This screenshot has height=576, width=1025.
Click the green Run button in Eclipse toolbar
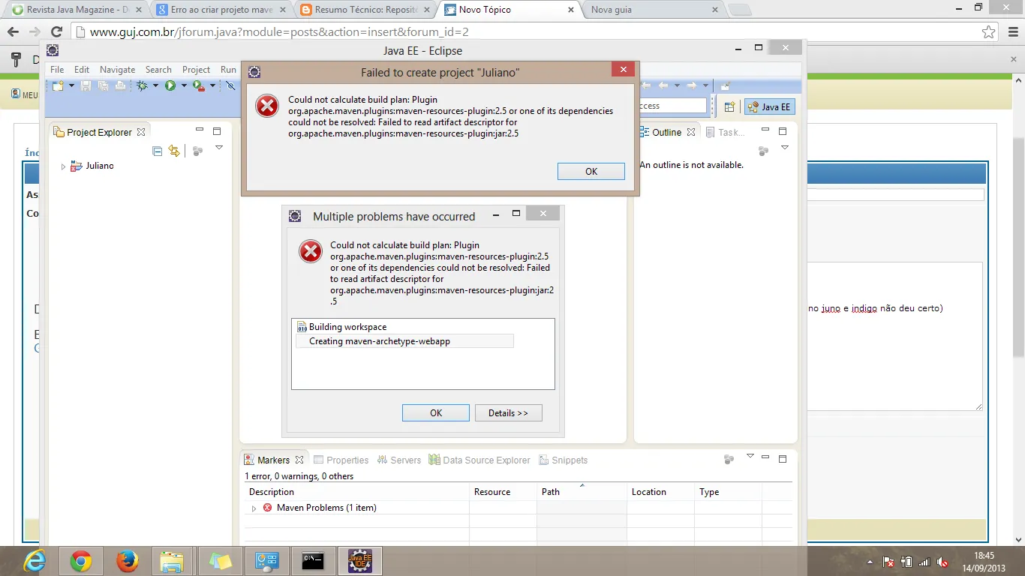click(x=170, y=86)
